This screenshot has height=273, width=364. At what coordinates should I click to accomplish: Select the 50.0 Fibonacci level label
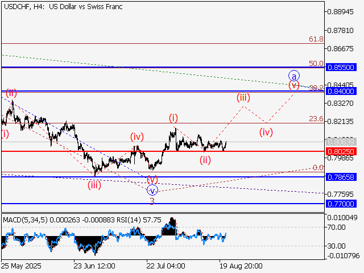tap(316, 63)
